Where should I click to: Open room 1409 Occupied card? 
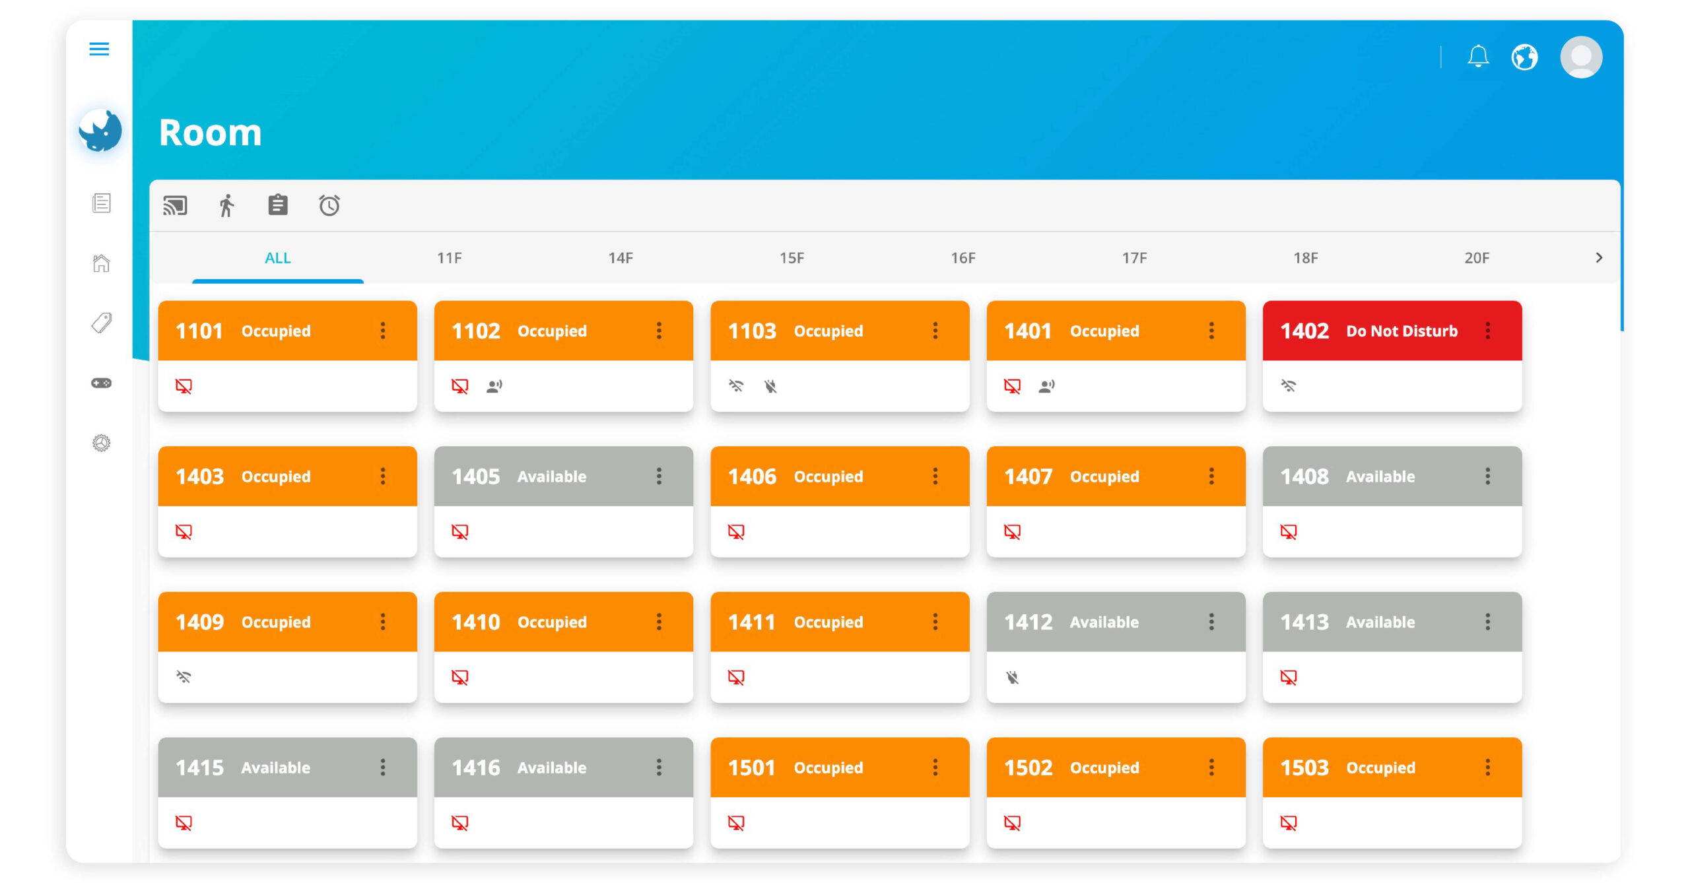coord(287,647)
